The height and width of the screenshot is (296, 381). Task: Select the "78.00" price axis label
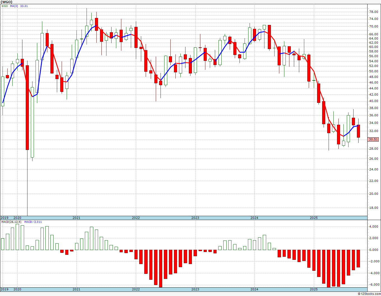(x=373, y=12)
